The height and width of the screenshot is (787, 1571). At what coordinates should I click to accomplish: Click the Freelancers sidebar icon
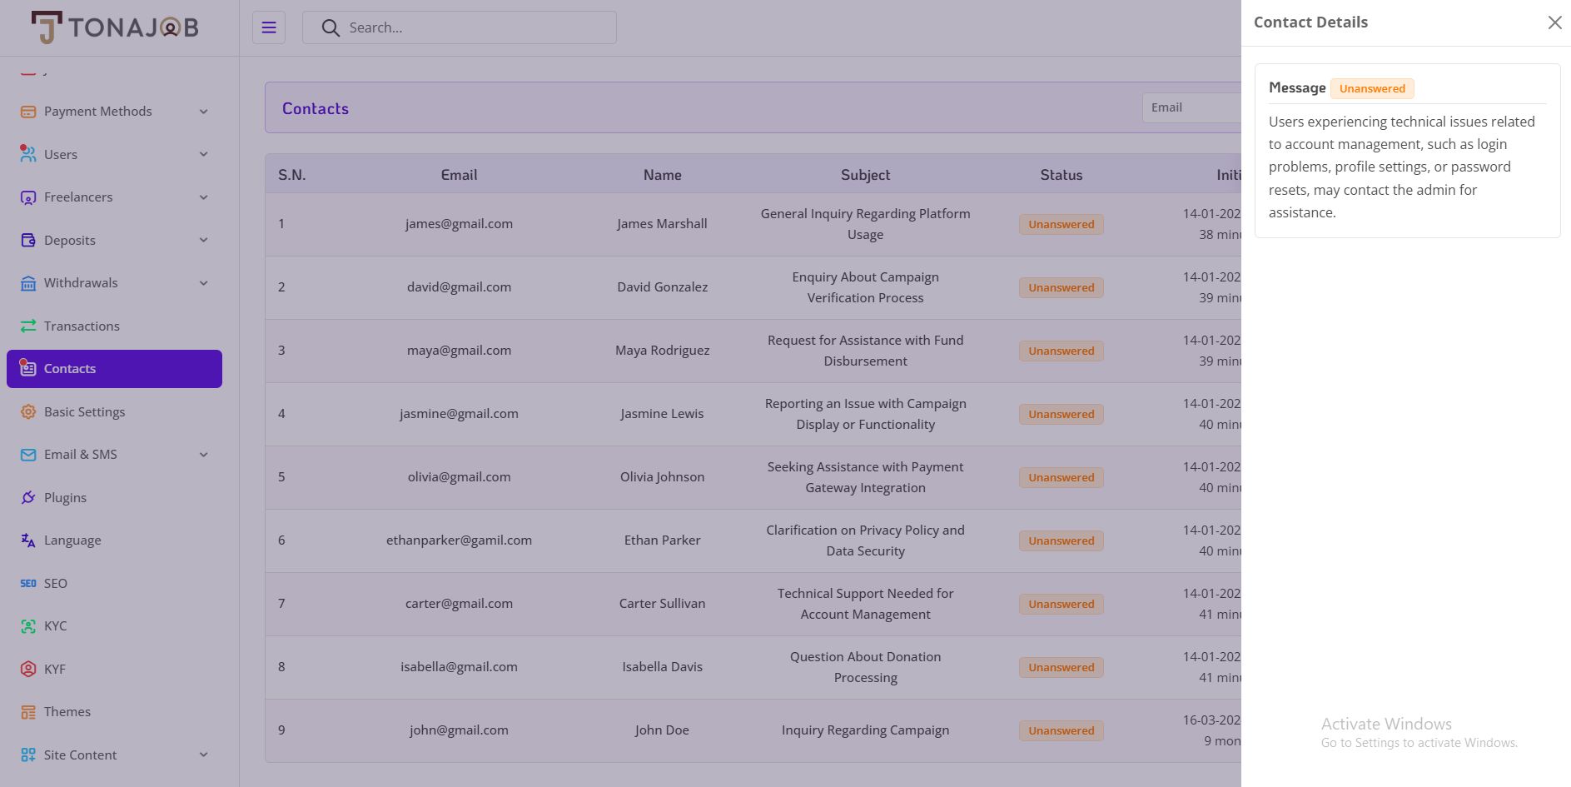coord(28,197)
